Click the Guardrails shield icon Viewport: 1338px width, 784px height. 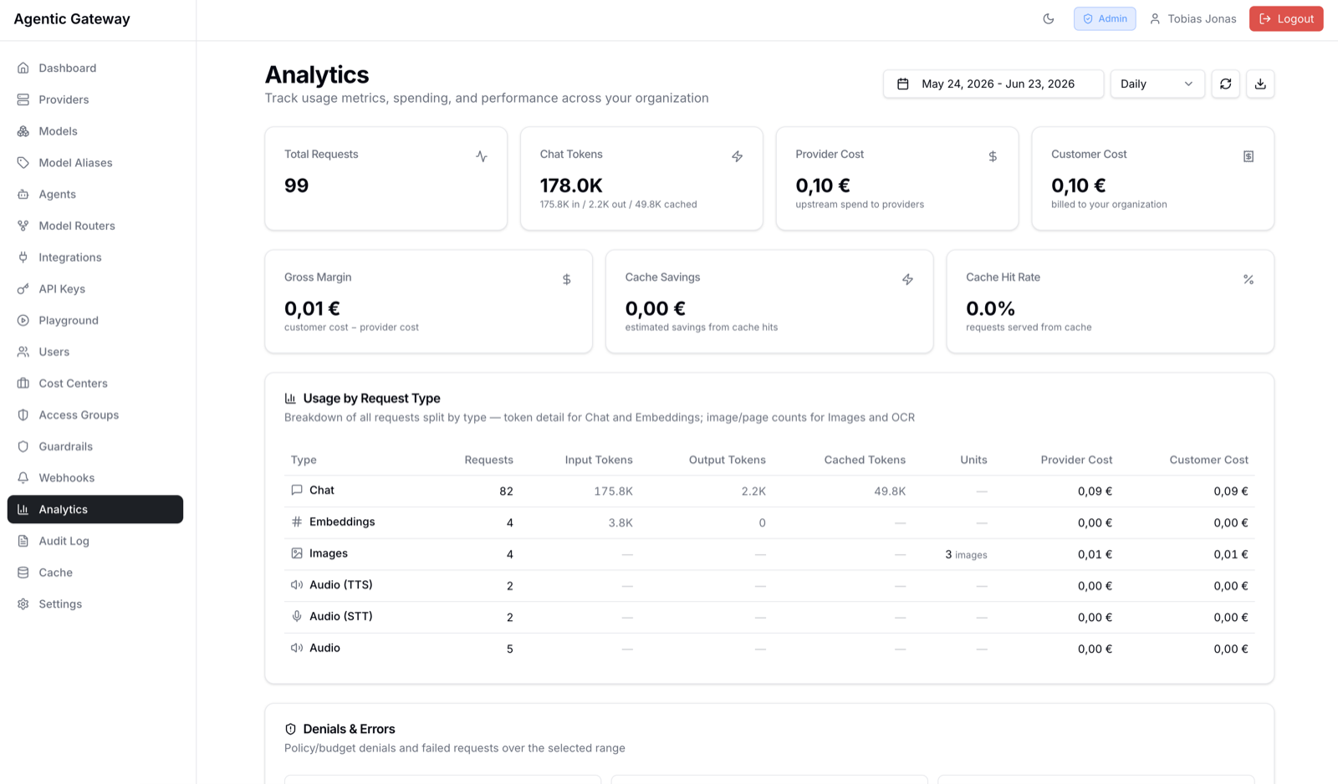[x=23, y=446]
